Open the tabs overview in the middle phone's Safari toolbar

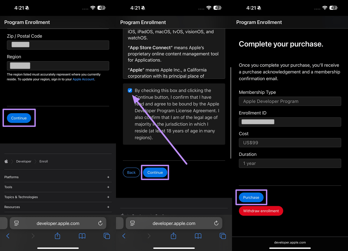coord(222,236)
